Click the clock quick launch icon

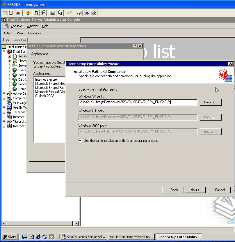click(x=51, y=236)
